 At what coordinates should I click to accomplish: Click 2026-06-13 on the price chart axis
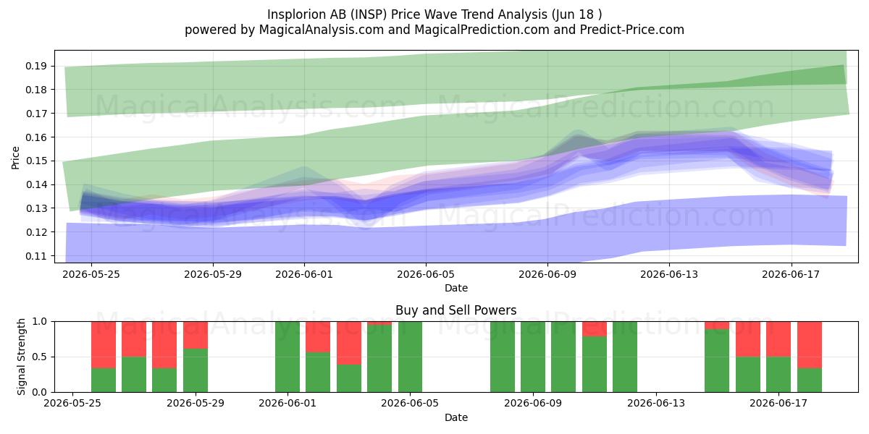(669, 273)
